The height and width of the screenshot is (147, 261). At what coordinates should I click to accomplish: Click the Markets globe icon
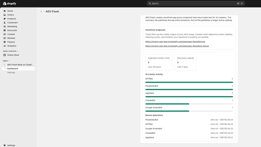[x=5, y=38]
